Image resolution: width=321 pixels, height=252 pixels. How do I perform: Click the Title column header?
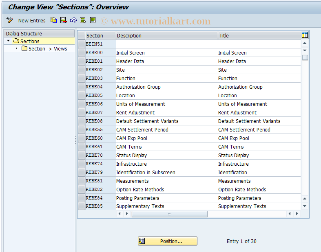click(259, 35)
